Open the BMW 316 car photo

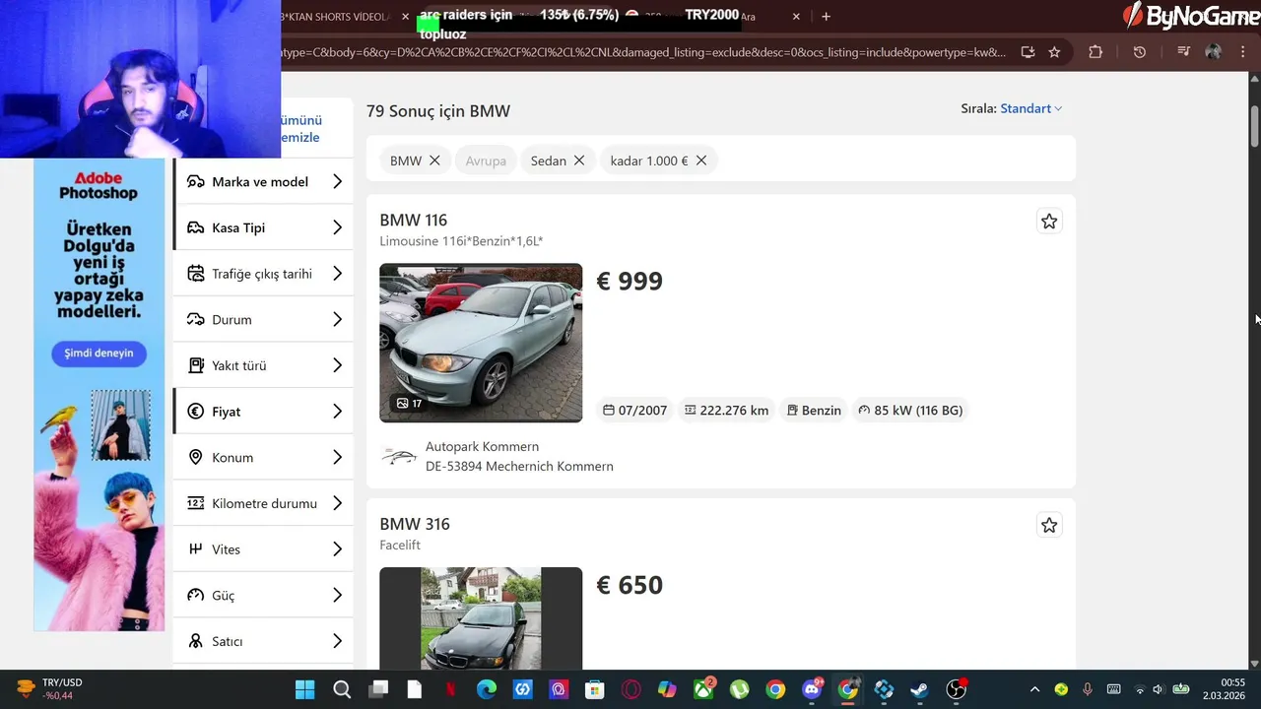pos(481,618)
